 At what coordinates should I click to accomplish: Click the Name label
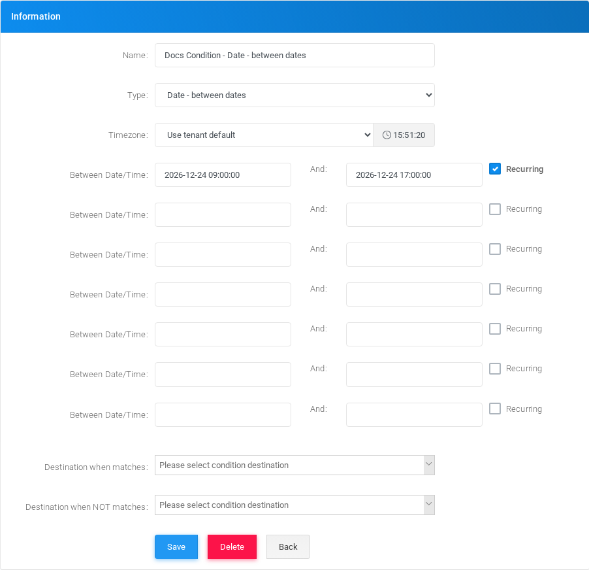[x=135, y=56]
